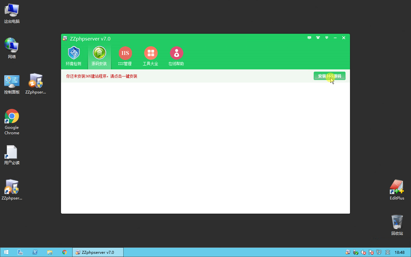Click the skin (shirt) icon in title bar
This screenshot has width=411, height=257.
click(318, 38)
